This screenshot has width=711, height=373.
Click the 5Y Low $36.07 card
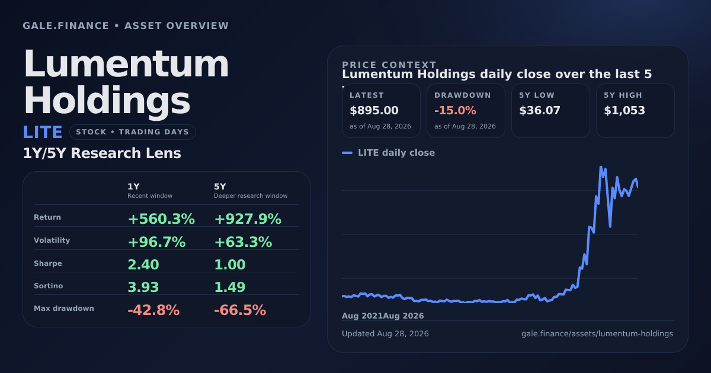click(x=550, y=111)
